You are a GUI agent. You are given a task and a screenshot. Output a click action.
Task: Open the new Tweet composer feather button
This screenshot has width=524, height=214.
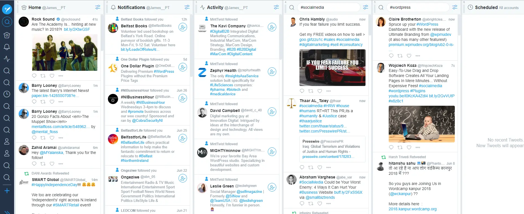point(7,9)
